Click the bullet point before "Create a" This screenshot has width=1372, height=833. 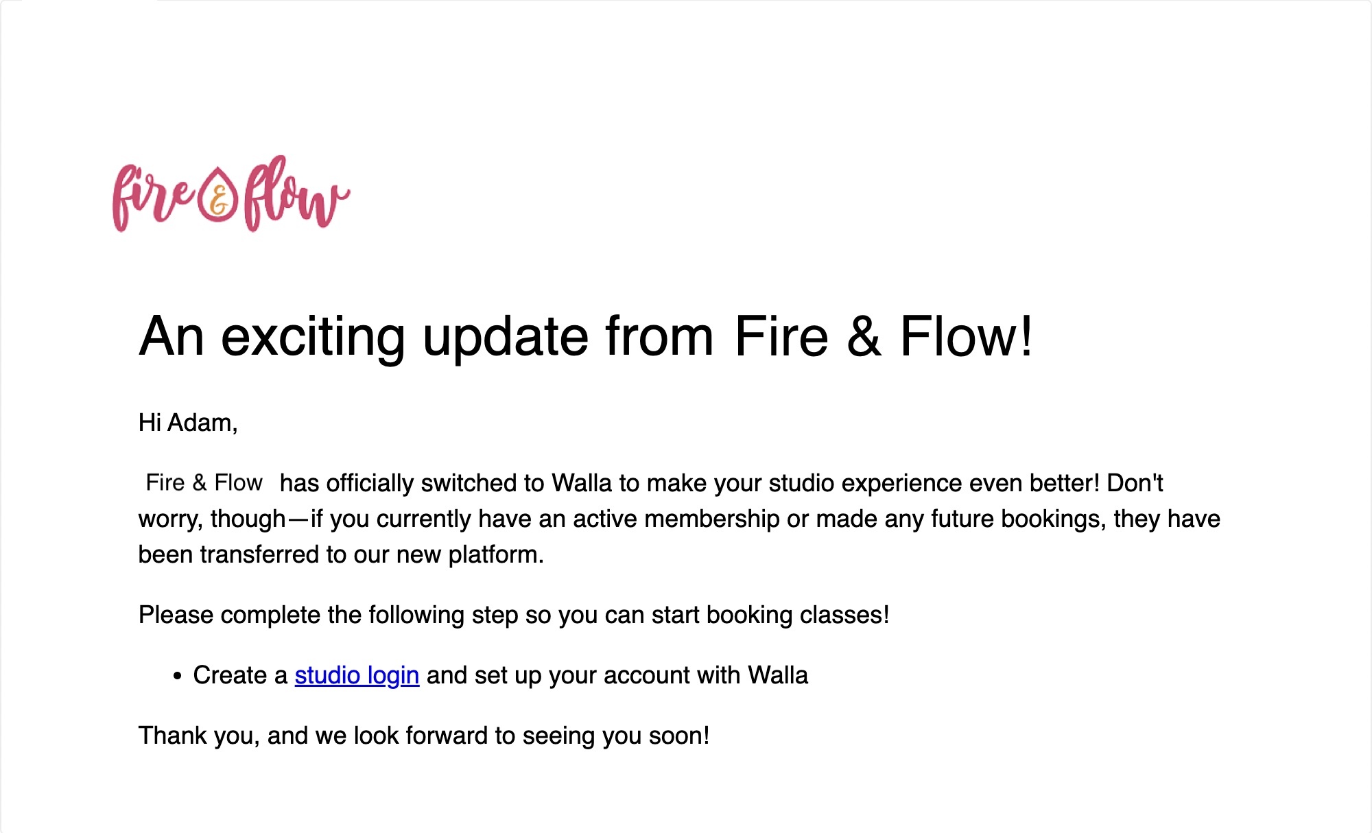[178, 676]
